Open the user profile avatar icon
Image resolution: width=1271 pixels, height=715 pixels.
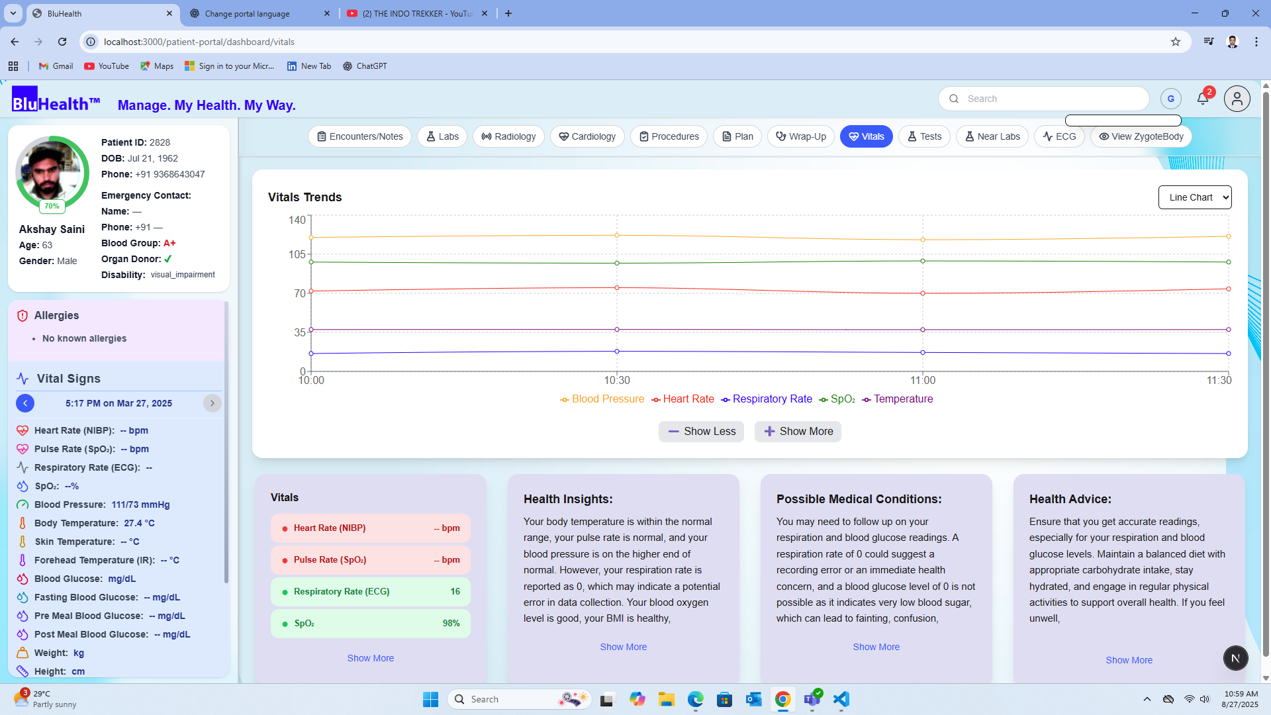(x=1237, y=99)
